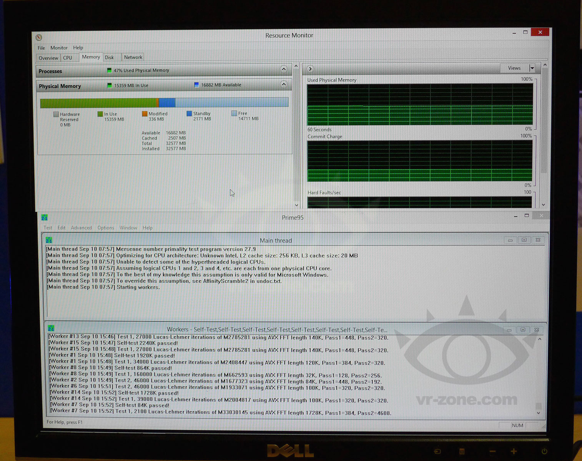The height and width of the screenshot is (461, 582).
Task: Click down arrow of Workers window scrollbar
Action: click(x=539, y=413)
